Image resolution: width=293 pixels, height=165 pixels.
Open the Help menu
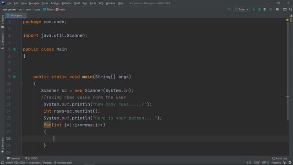pyautogui.click(x=120, y=3)
